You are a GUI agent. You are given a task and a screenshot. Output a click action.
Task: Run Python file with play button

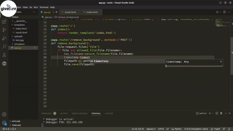point(217,12)
